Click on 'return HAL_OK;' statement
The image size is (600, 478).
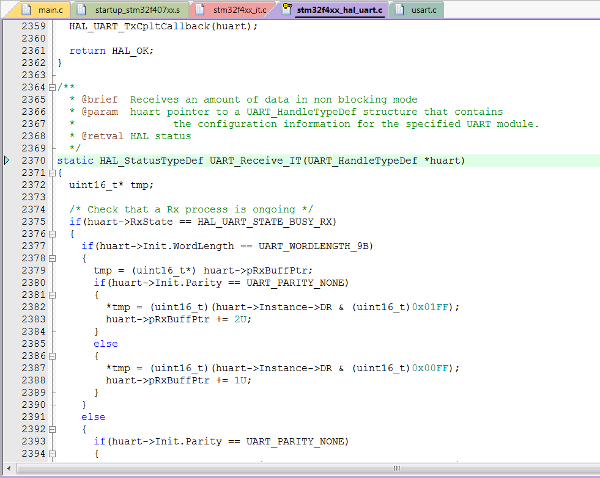[x=111, y=51]
